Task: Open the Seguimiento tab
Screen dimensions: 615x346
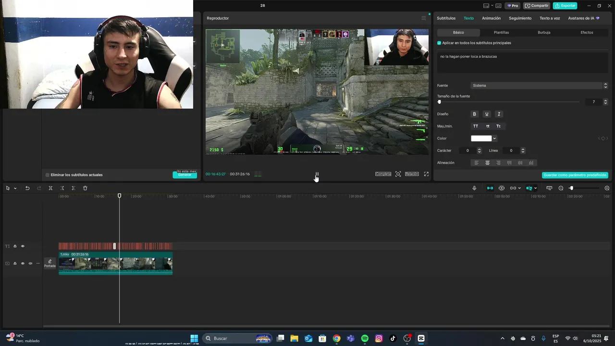Action: coord(520,18)
